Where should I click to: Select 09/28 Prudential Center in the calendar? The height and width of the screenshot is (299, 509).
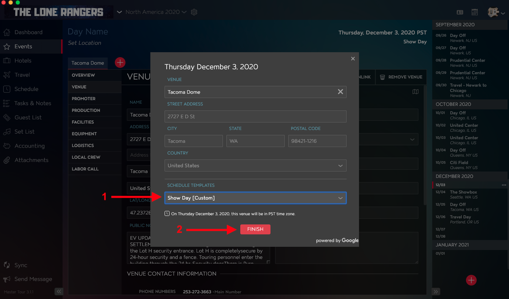(x=469, y=63)
